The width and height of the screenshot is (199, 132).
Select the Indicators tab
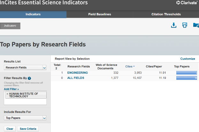tap(33, 14)
